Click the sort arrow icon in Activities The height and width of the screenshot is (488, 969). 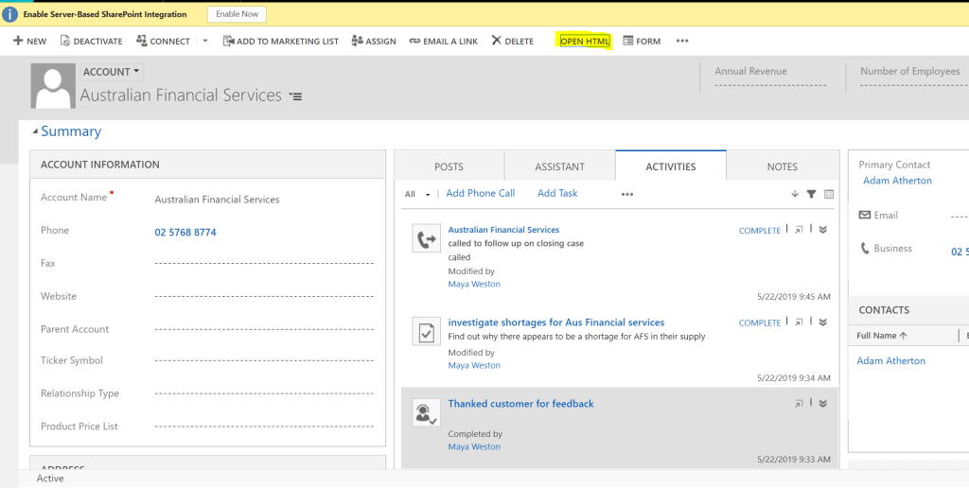[x=795, y=194]
